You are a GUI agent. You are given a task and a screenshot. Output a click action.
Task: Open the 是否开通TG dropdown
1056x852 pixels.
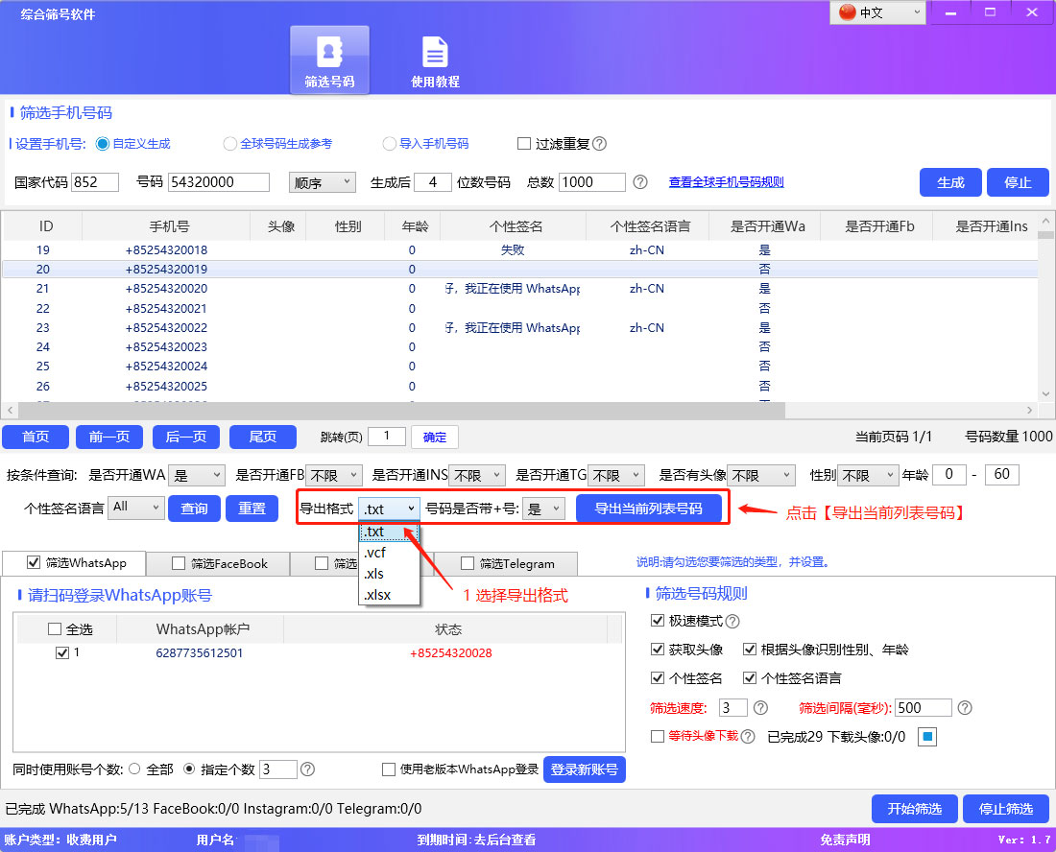[x=615, y=474]
